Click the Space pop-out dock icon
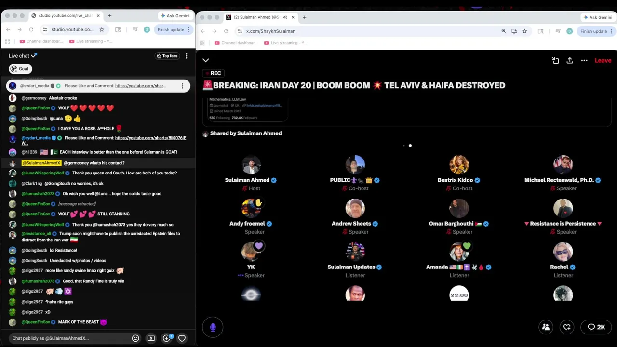The width and height of the screenshot is (617, 347). 555,60
